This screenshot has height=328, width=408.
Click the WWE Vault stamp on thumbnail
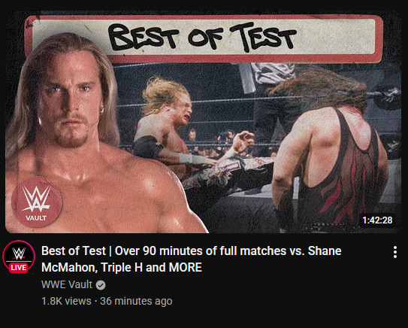[36, 202]
